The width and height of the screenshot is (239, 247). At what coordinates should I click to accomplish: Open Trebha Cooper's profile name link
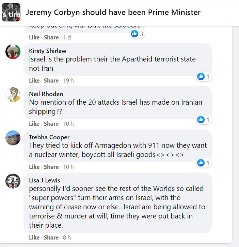49,137
